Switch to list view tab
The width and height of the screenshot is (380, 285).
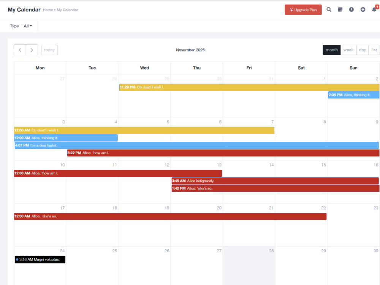tap(374, 50)
